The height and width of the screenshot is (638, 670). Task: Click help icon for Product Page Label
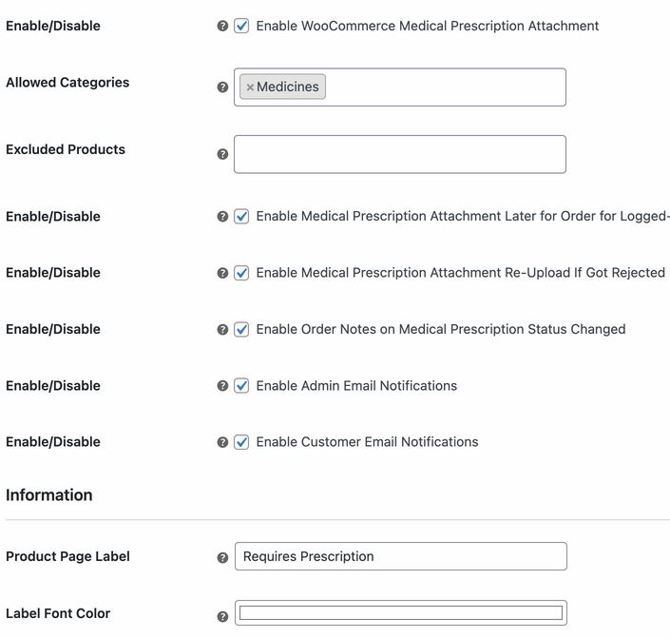(222, 557)
